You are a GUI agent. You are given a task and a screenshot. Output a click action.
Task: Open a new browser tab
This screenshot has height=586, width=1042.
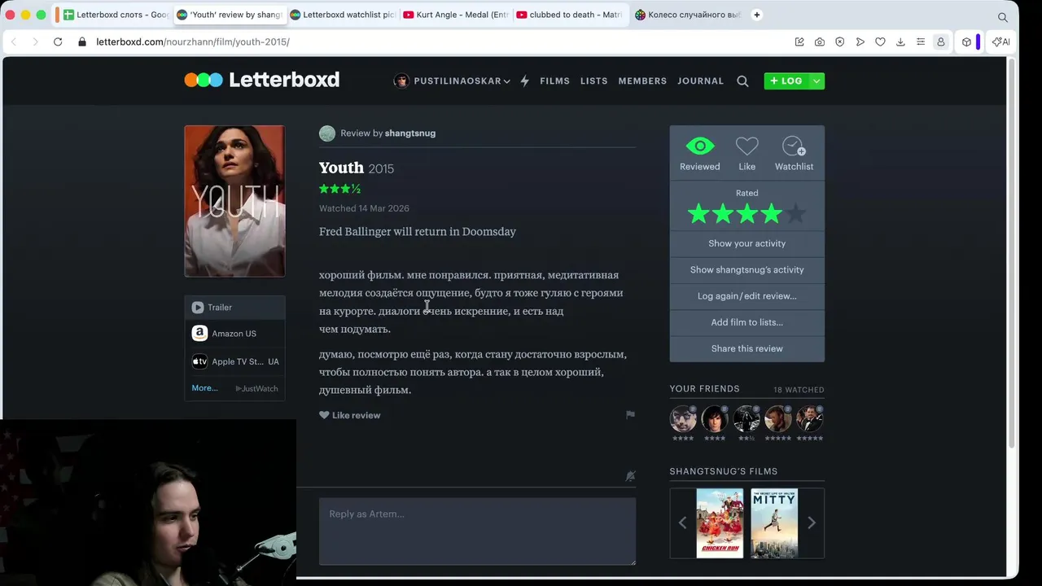[756, 15]
